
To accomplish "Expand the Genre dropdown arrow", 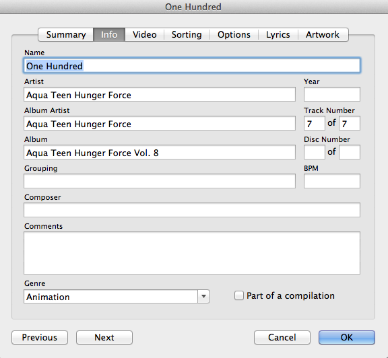I will 203,297.
